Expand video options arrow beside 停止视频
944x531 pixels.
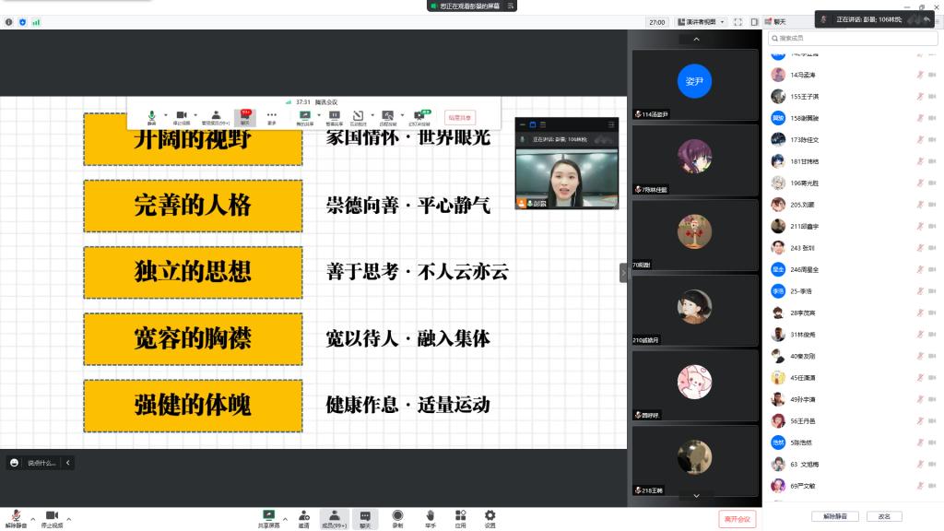(x=69, y=519)
